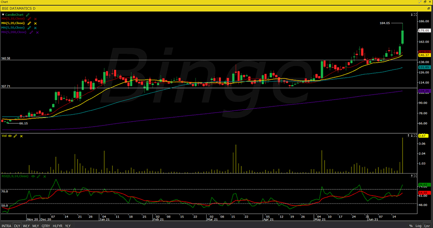Click the 140.58 horizontal line label
The image size is (433, 228).
(x=6, y=59)
